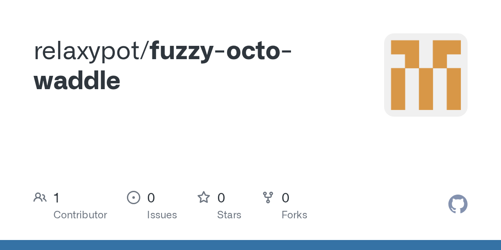501x250 pixels.
Task: Click the stars count zero
Action: tap(221, 198)
